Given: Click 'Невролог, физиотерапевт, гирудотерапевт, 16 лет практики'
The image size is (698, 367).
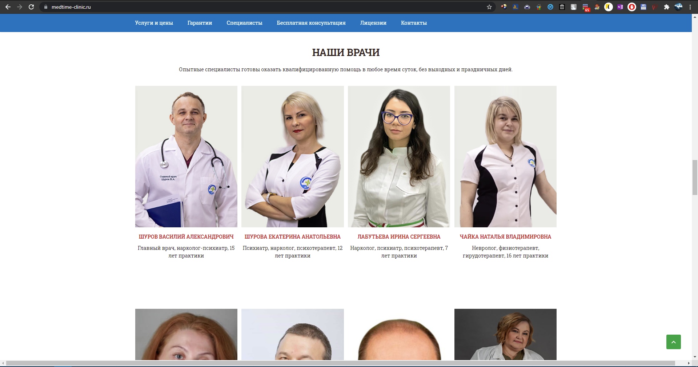Looking at the screenshot, I should [x=505, y=252].
